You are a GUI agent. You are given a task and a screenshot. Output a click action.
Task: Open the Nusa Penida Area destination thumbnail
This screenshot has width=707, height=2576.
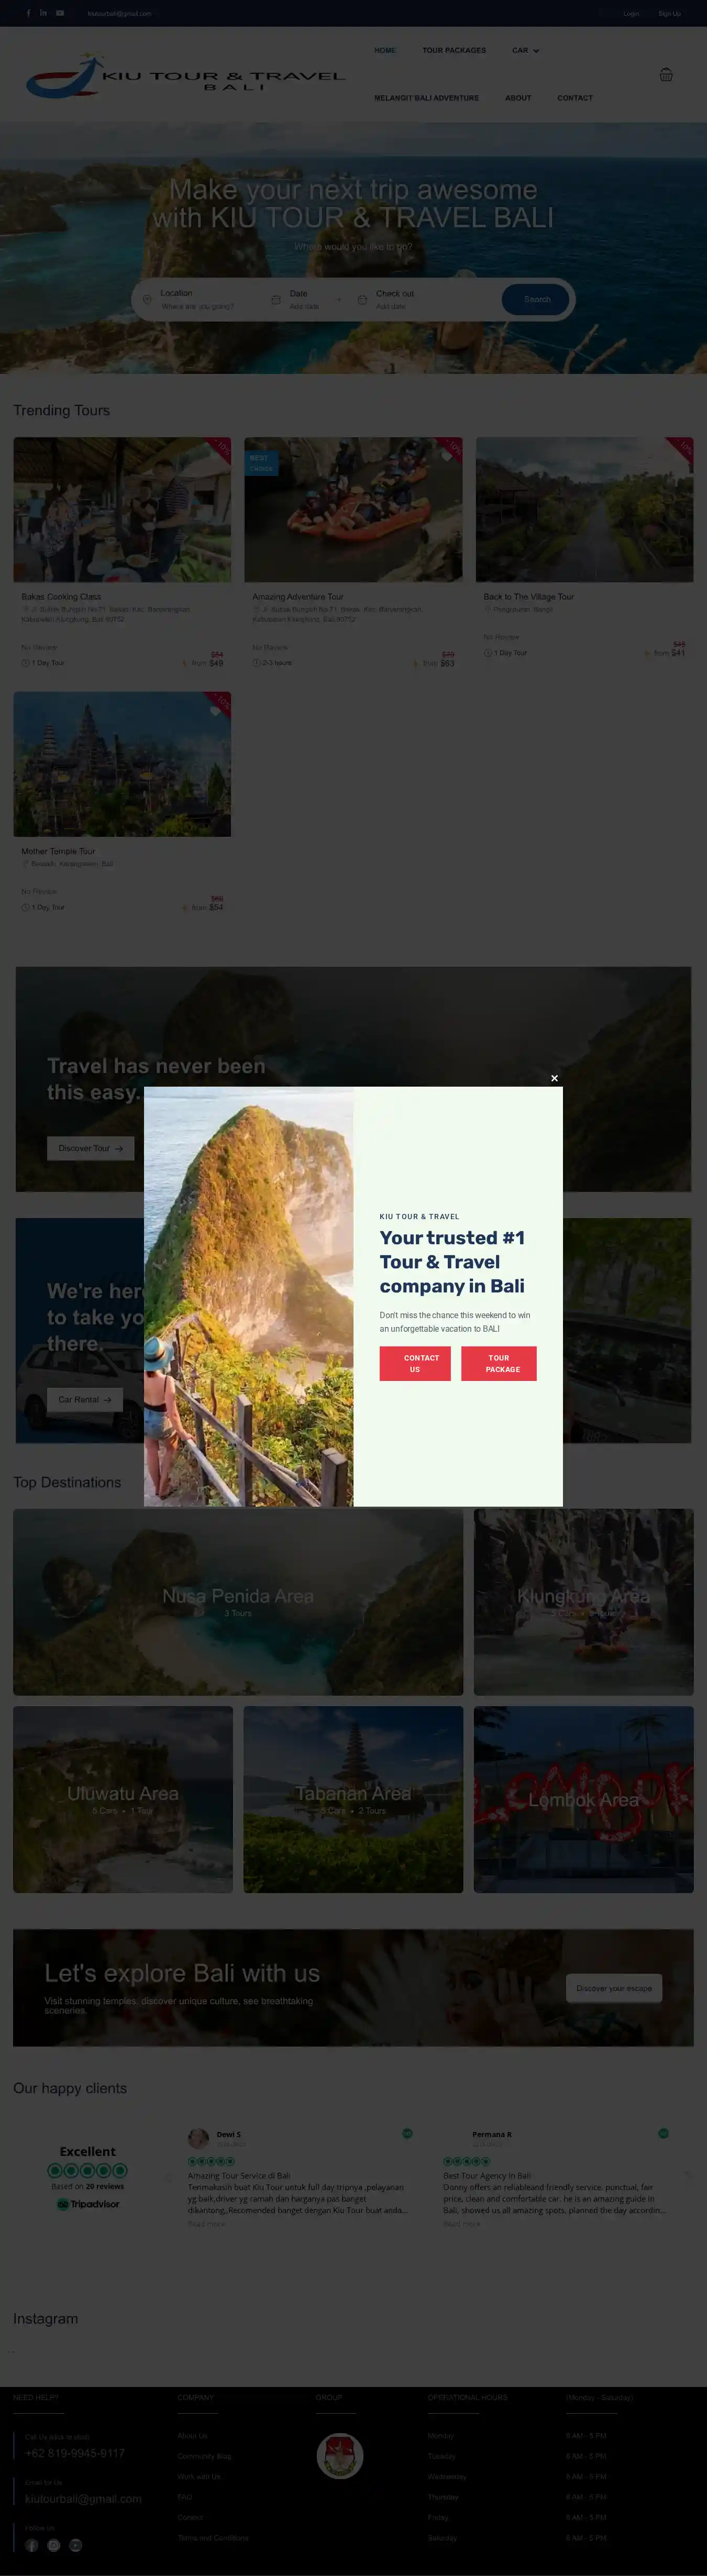pyautogui.click(x=238, y=1602)
